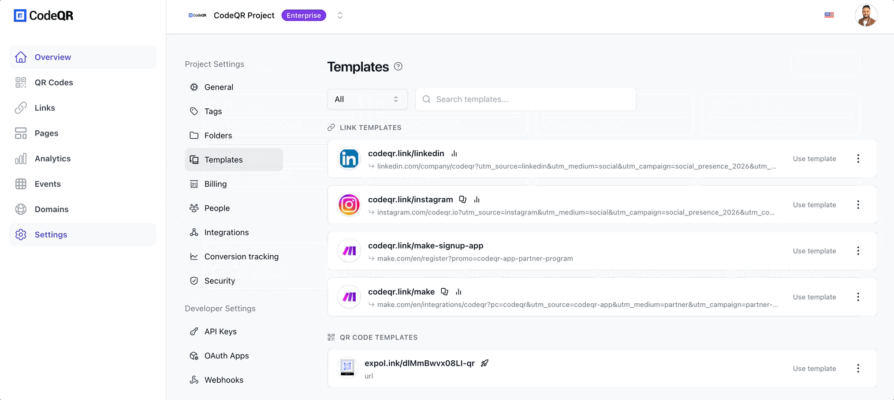
Task: Click the analytics icon on codeqr.link/make
Action: coord(458,292)
